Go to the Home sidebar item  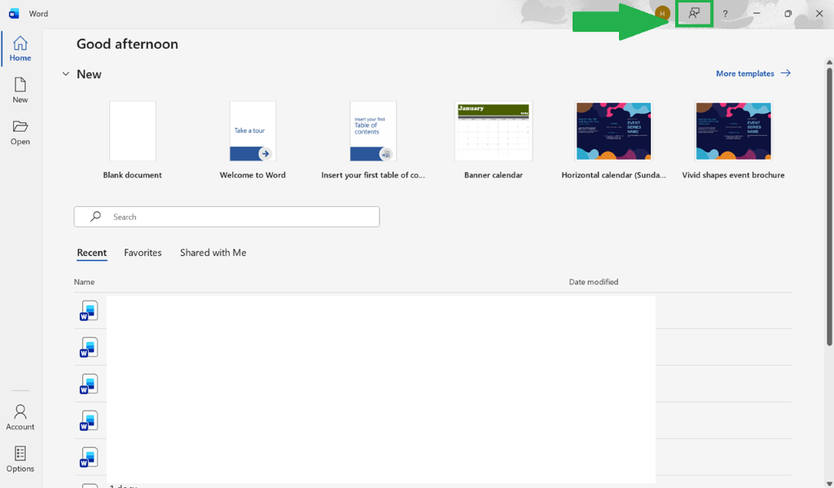click(x=20, y=48)
